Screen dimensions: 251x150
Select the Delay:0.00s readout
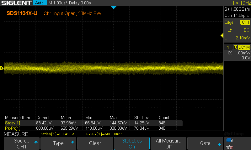[80, 3]
